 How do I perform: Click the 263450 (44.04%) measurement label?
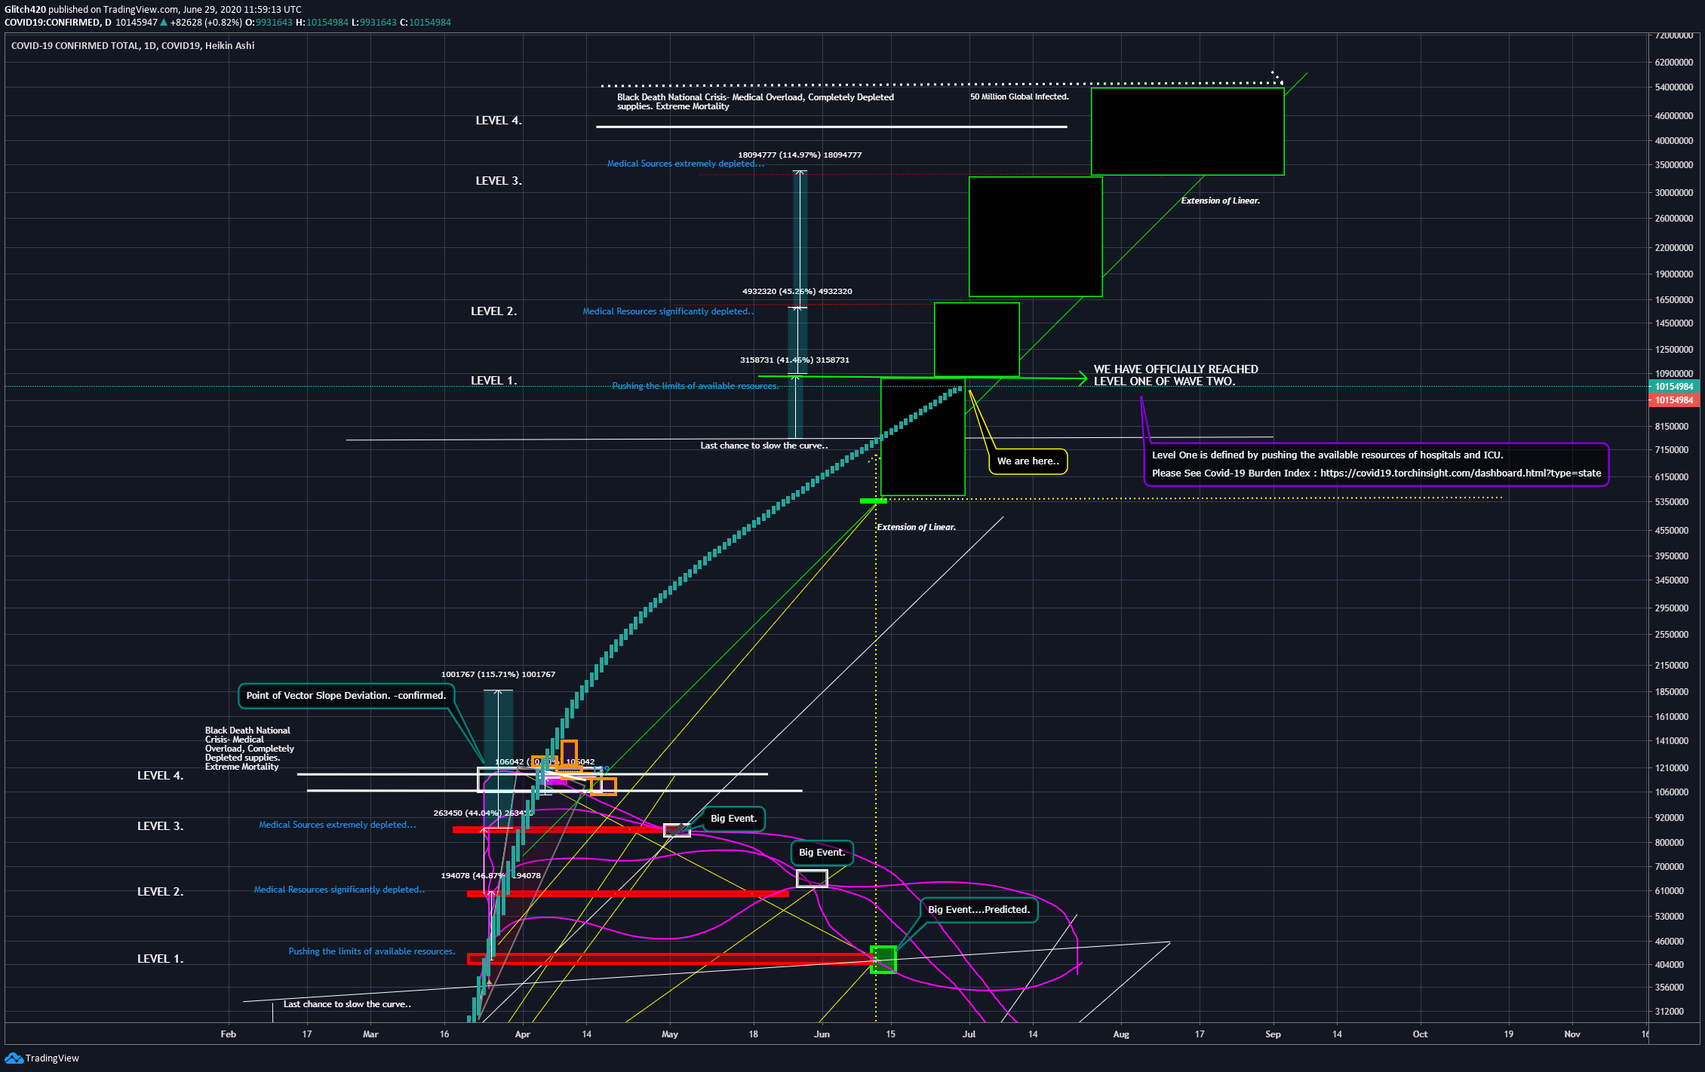pyautogui.click(x=483, y=813)
